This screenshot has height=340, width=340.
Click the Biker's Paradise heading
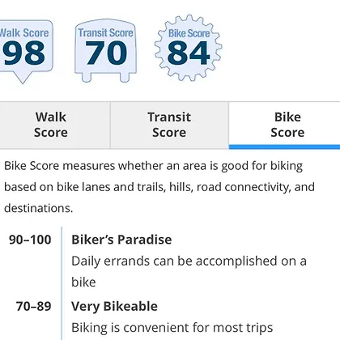click(121, 240)
